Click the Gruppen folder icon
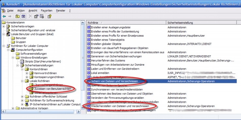Image resolution: width=241 pixels, height=120 pixels. click(x=13, y=42)
